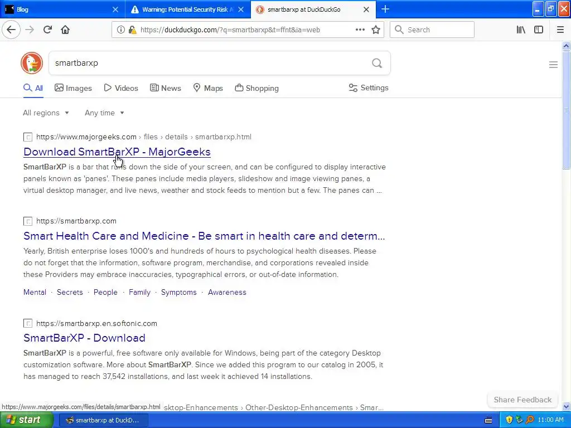
Task: Open the Library icon in toolbar
Action: [x=521, y=30]
